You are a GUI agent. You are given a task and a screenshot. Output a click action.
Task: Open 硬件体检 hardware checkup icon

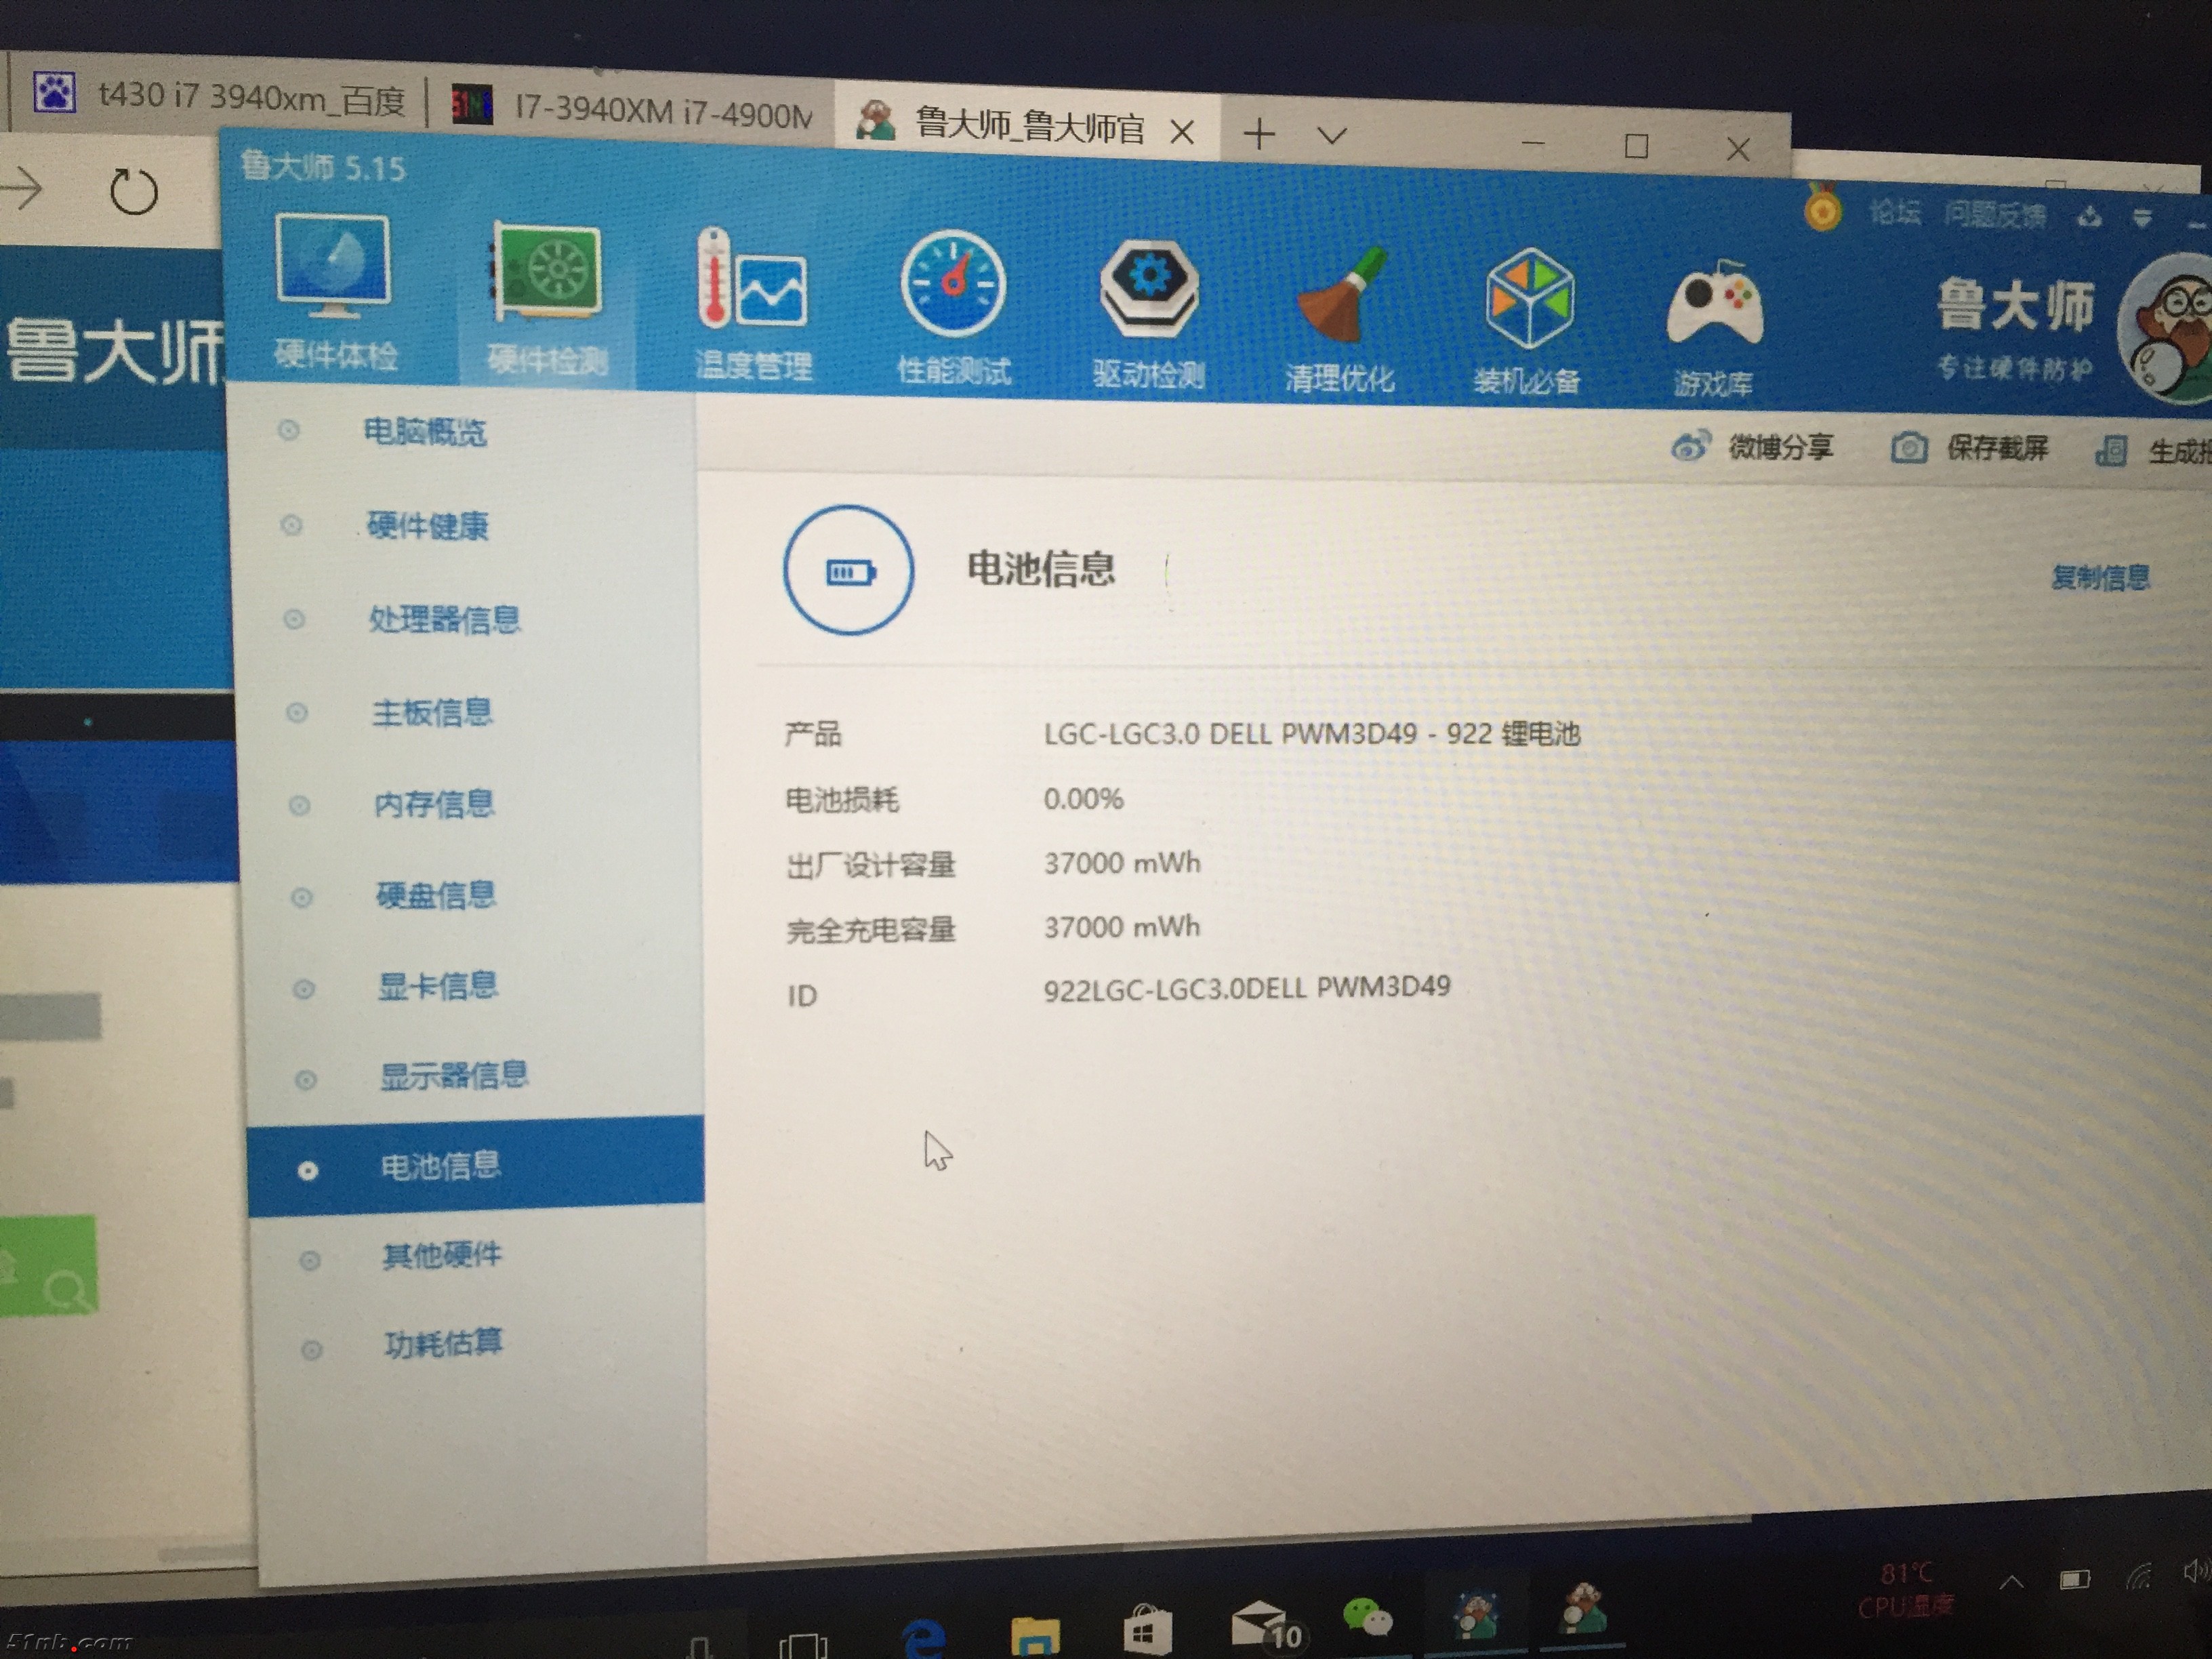[x=333, y=293]
